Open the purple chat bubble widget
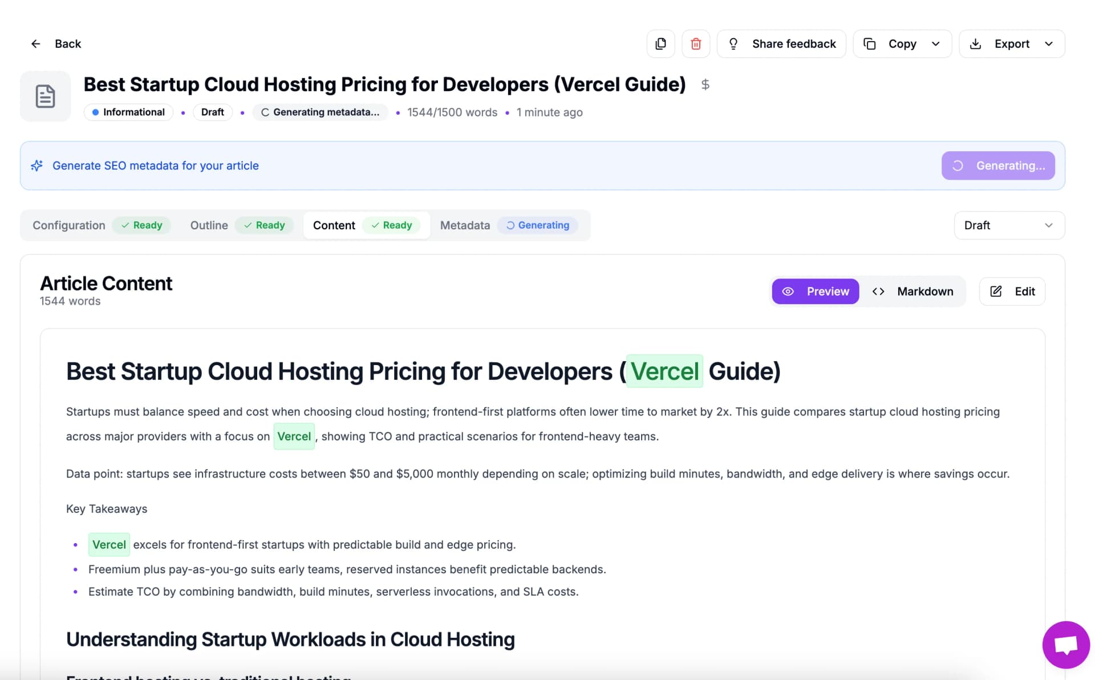The width and height of the screenshot is (1095, 680). coord(1065,645)
